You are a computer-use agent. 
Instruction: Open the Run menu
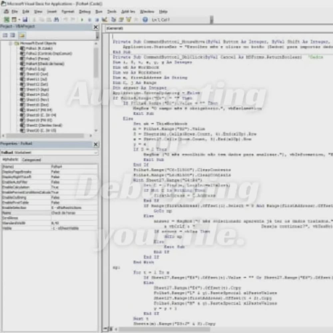click(x=99, y=11)
